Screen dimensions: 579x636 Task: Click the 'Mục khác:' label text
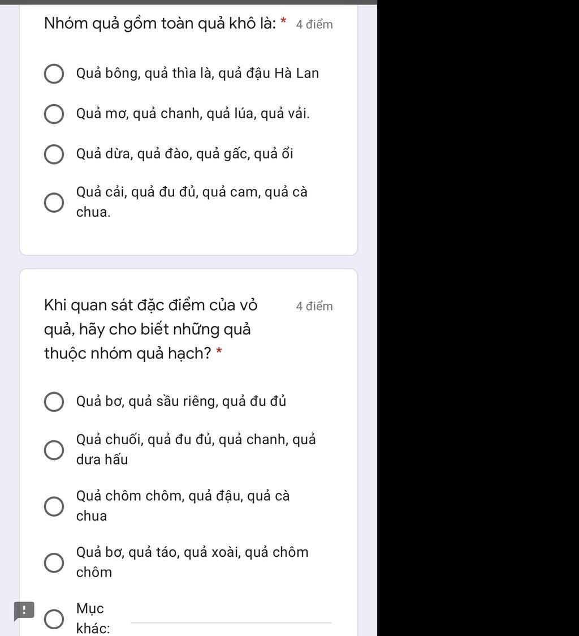93,618
